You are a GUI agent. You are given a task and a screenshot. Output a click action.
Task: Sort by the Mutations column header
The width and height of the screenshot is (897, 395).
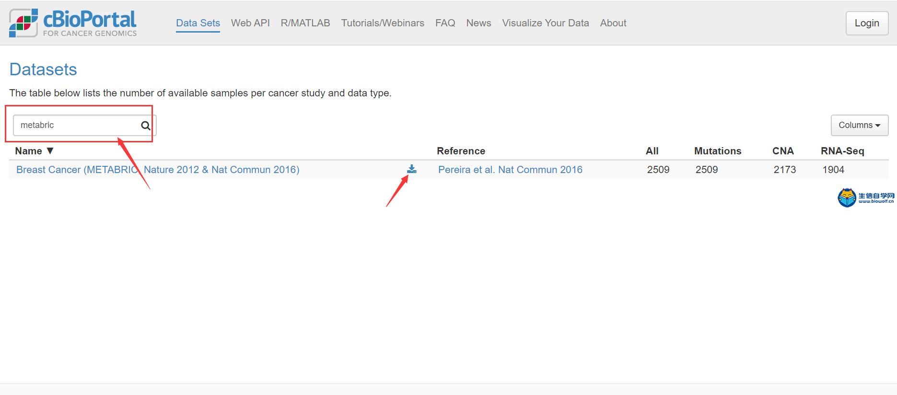pos(718,151)
